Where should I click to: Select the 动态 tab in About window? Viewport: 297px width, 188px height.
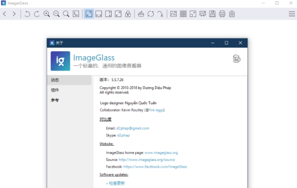coord(69,80)
